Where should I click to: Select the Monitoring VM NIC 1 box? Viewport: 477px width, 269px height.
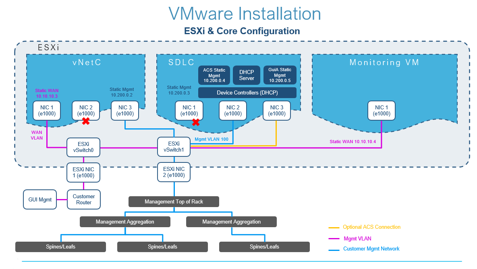pos(382,111)
